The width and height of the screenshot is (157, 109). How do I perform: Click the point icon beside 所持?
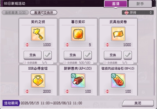click(x=126, y=13)
